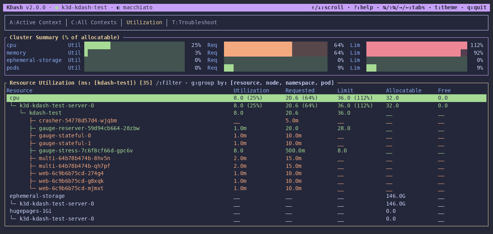
Task: Click the q:quit shortcut hint
Action: pos(477,7)
